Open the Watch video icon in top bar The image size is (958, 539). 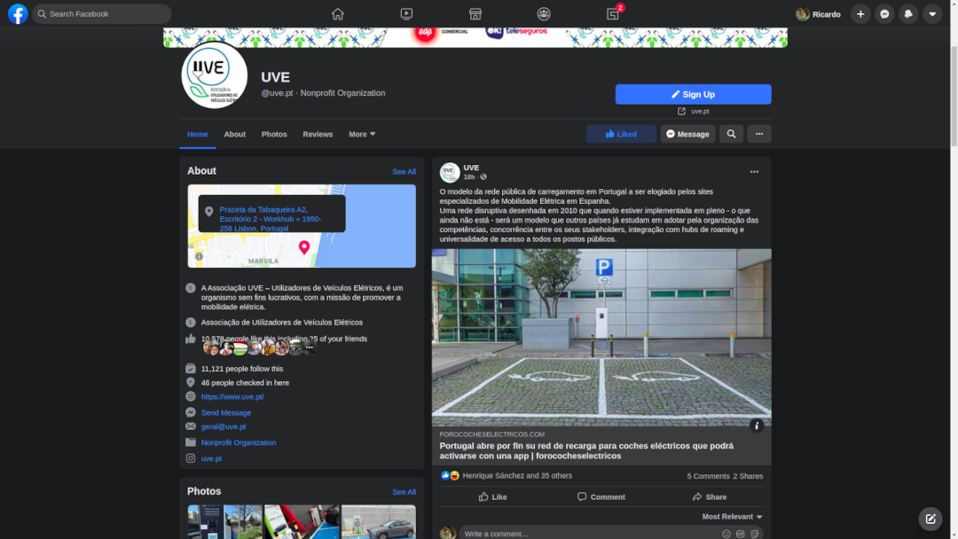(406, 14)
